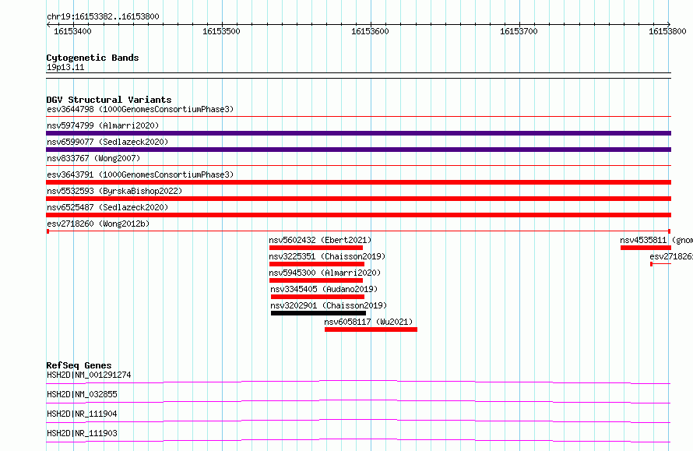Click the nsv5602432 (Ebert2021) variant label
This screenshot has height=451, width=693.
click(x=320, y=240)
